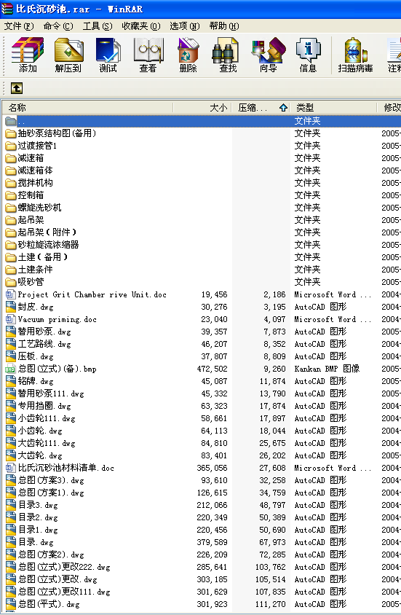Open the 向导 (Wizard) toolbar icon
This screenshot has height=615, width=401.
pos(269,50)
